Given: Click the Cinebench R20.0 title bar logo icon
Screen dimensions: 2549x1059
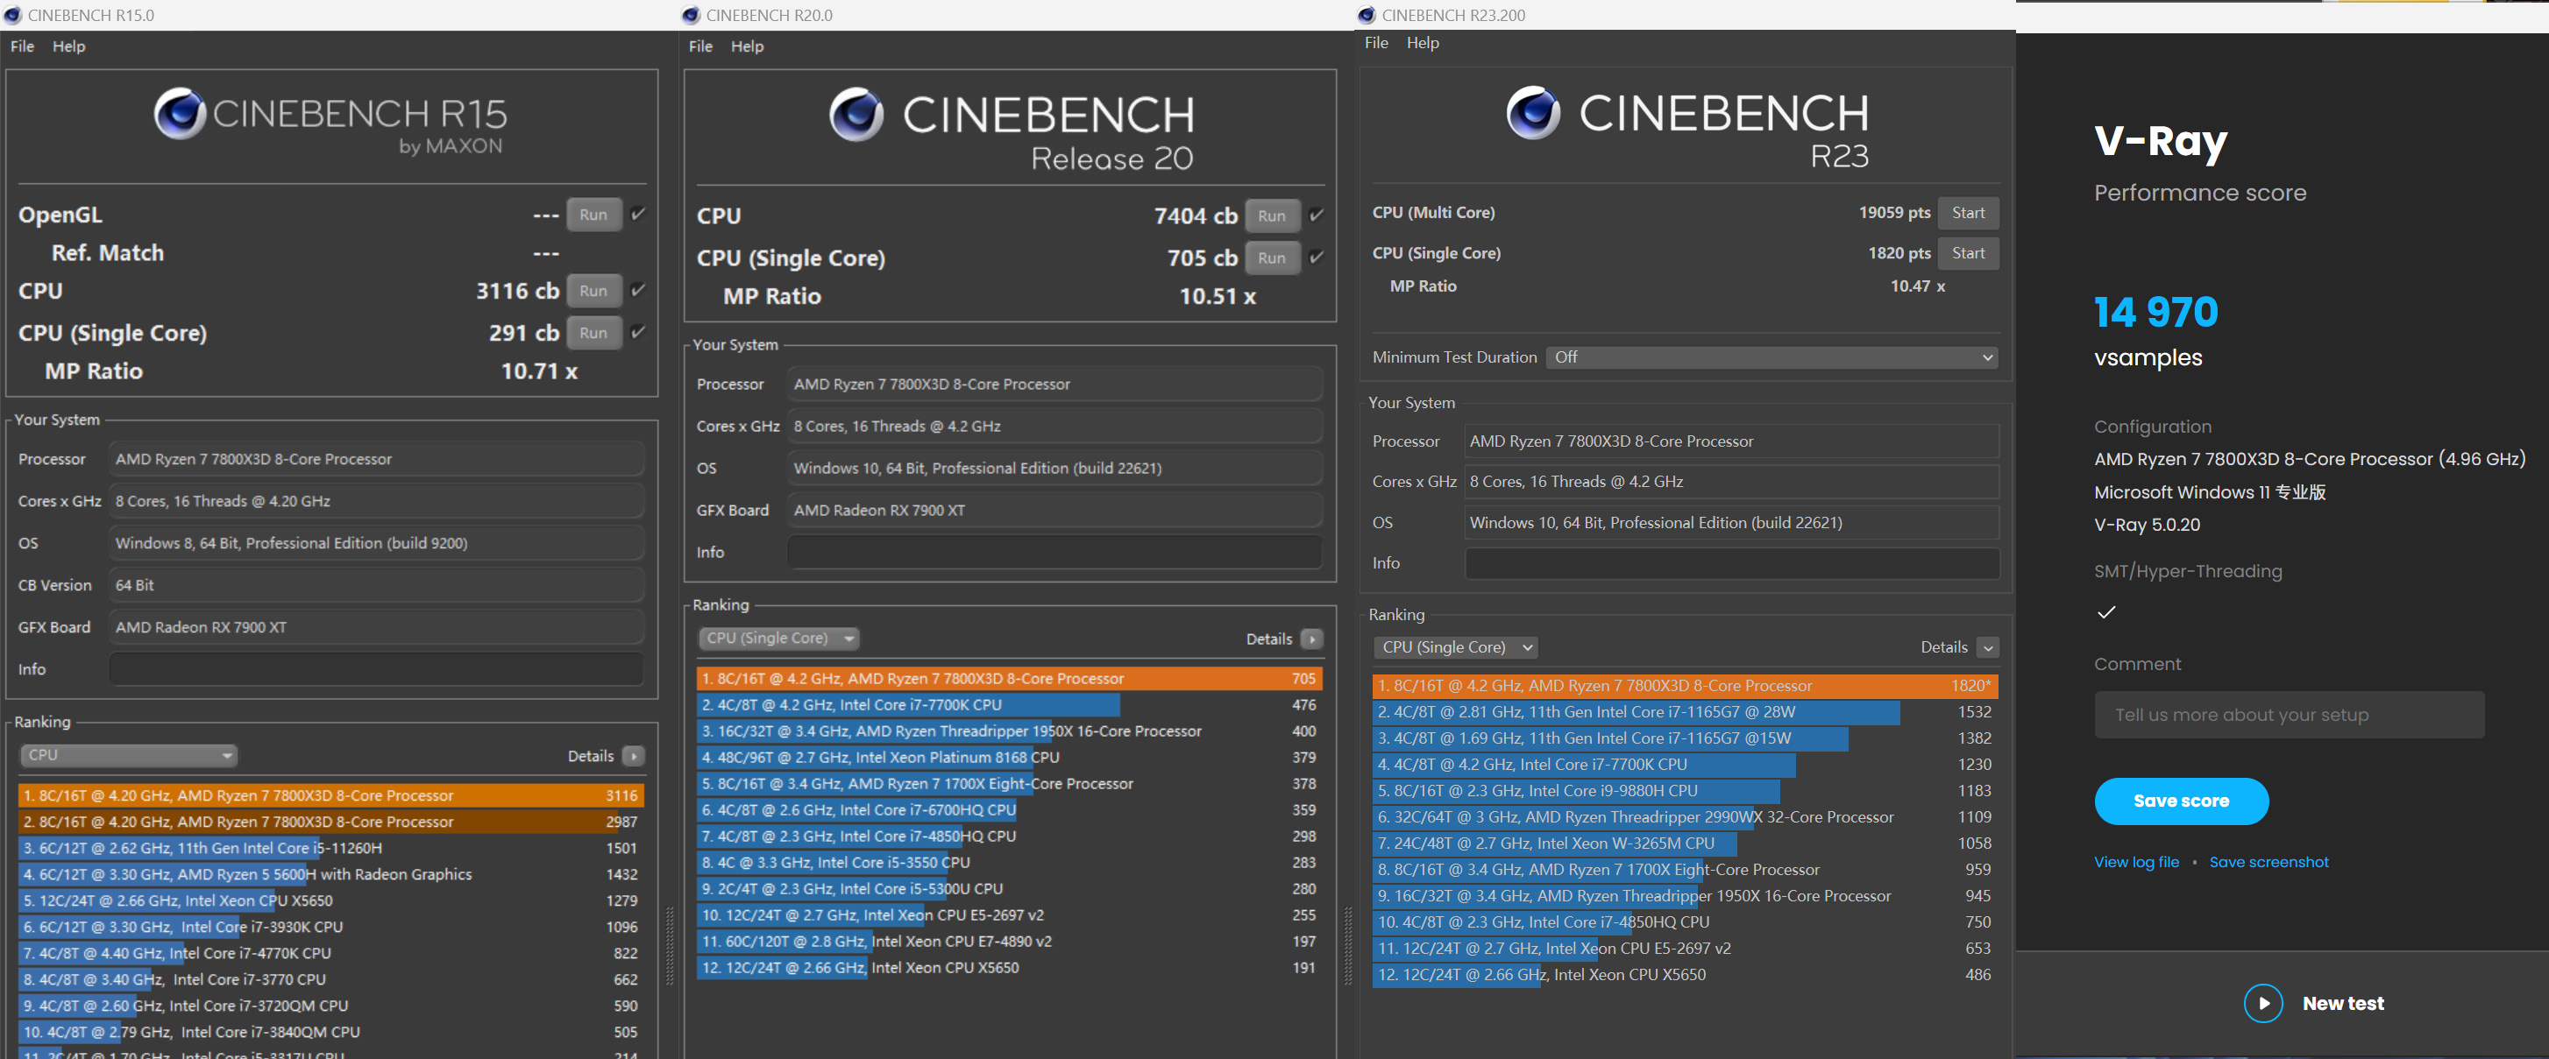Looking at the screenshot, I should click(x=691, y=15).
